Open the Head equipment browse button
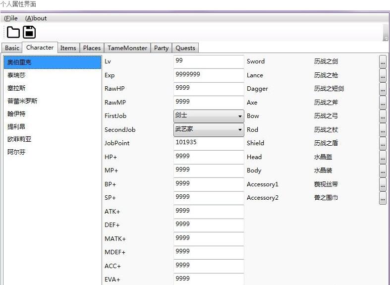 tap(383, 157)
